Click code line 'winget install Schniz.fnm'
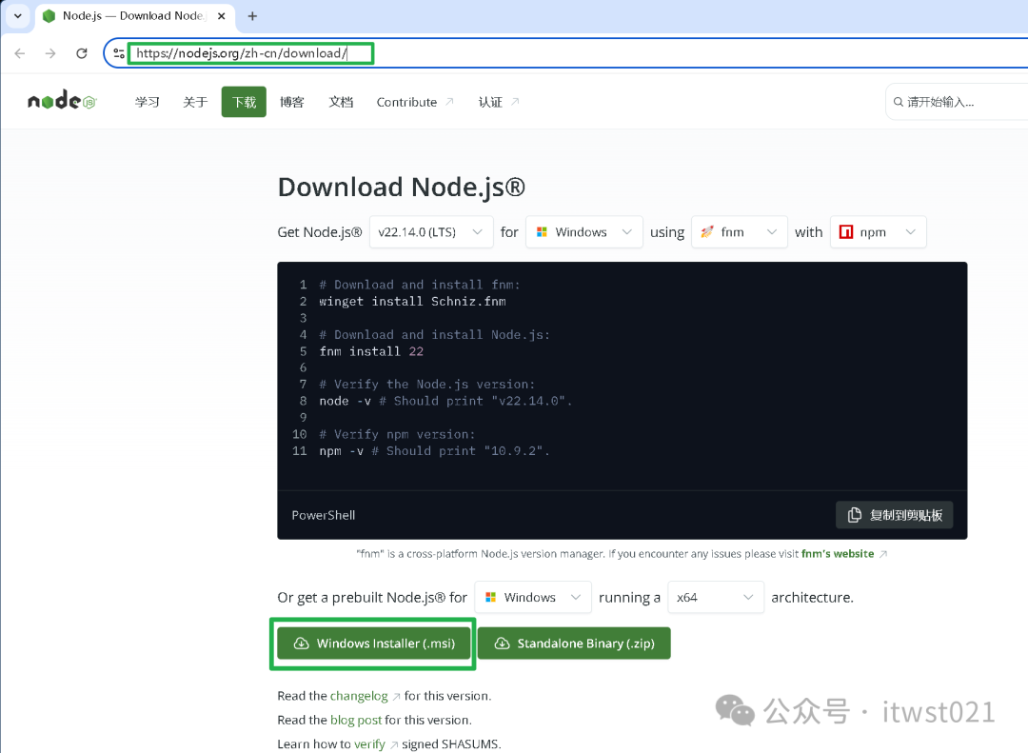Screen dimensions: 1028x753 point(412,301)
